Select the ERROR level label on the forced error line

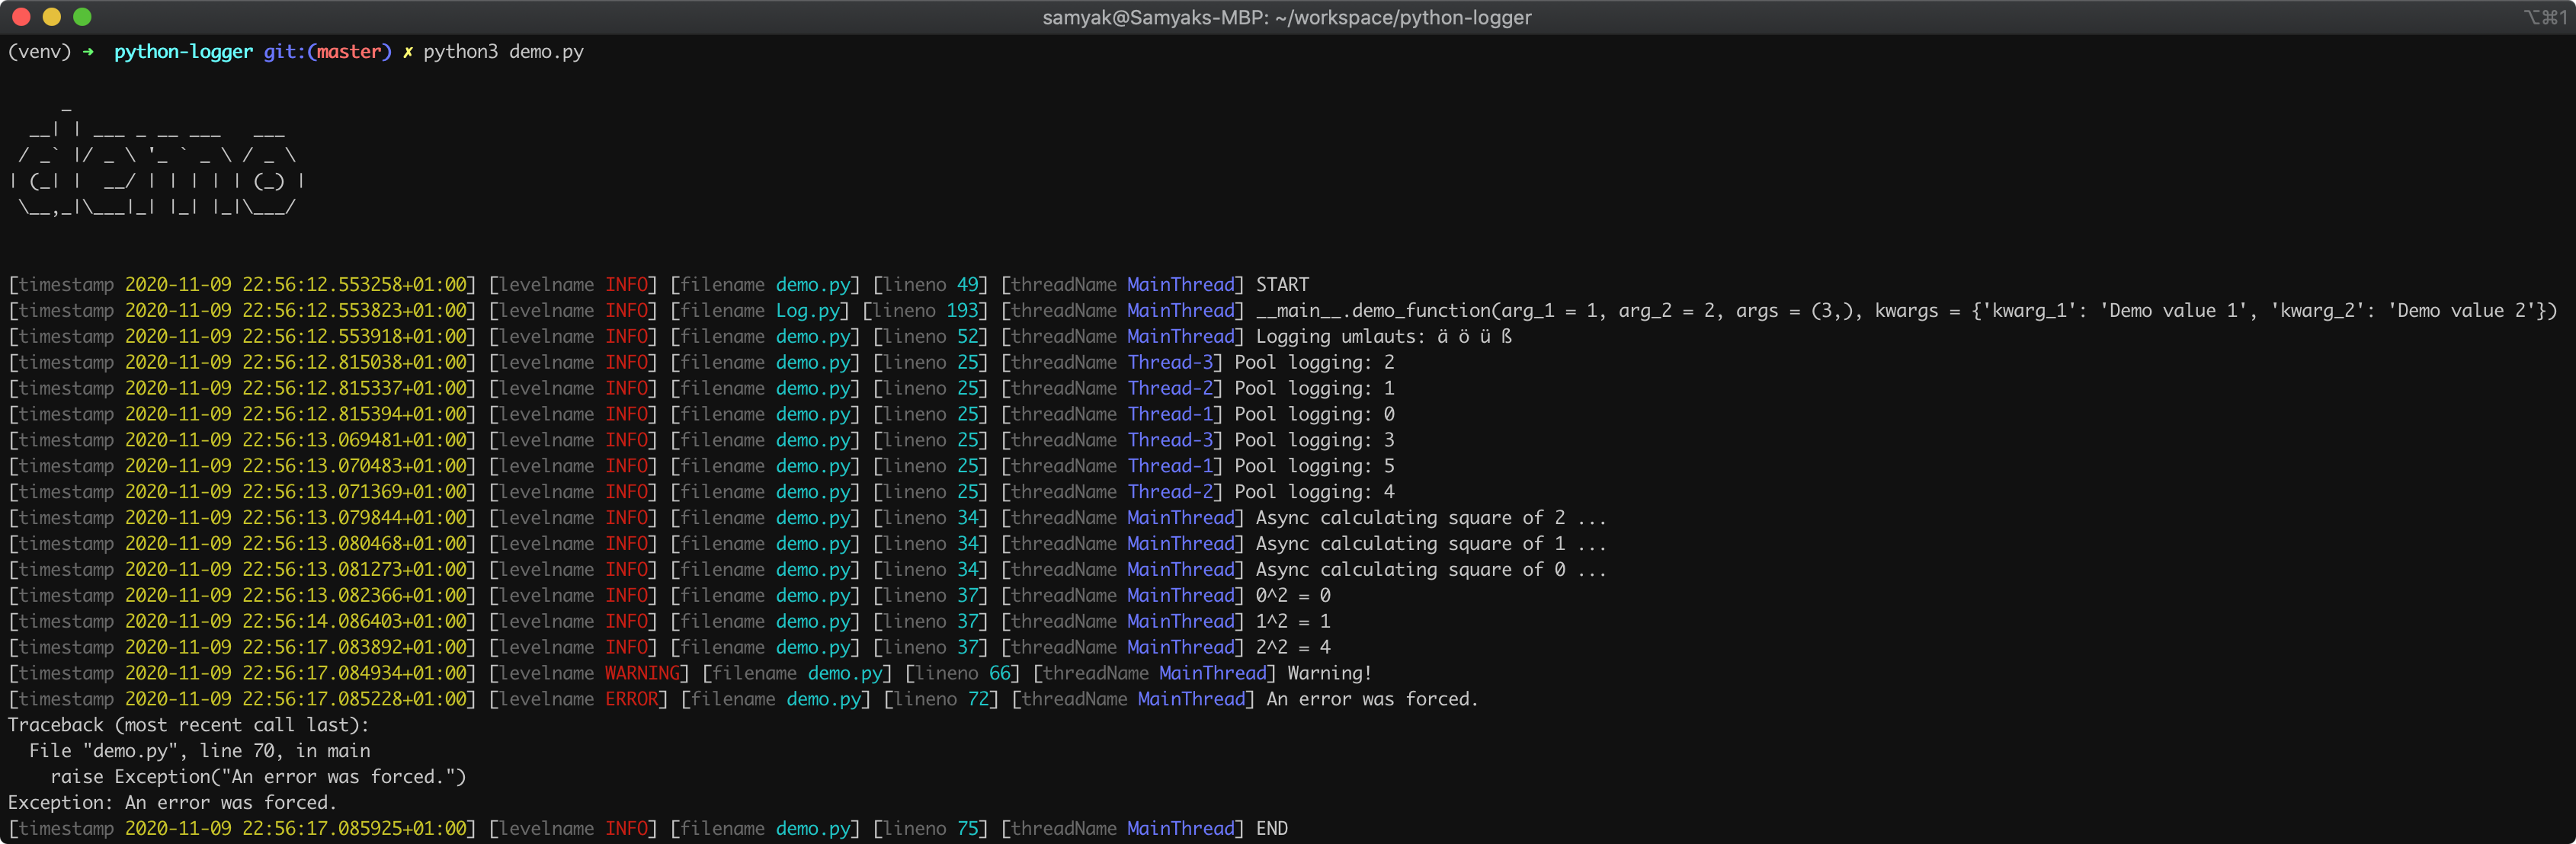coord(634,699)
